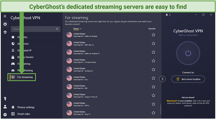Open the Dedicated IP menu item
Viewport: 216px width, 119px height.
[x=36, y=50]
